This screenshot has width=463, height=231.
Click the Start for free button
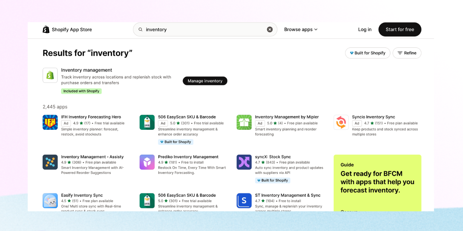(400, 29)
